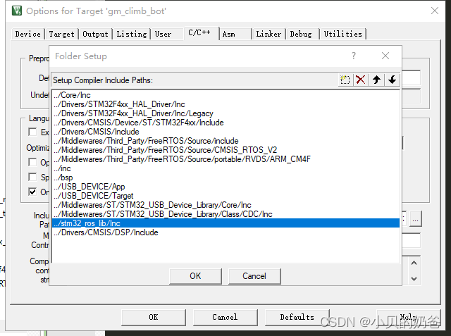Select the HAL_Driver/Inc/Legacy path
Image resolution: width=451 pixels, height=336 pixels.
225,113
